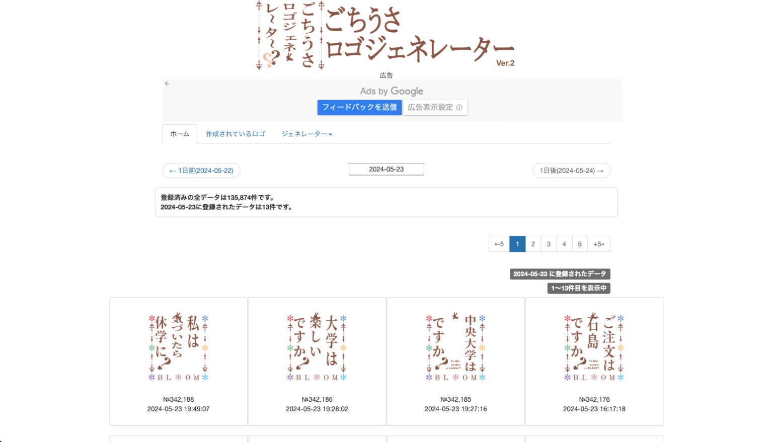
Task: Go to next day 2024-05-24
Action: click(571, 171)
